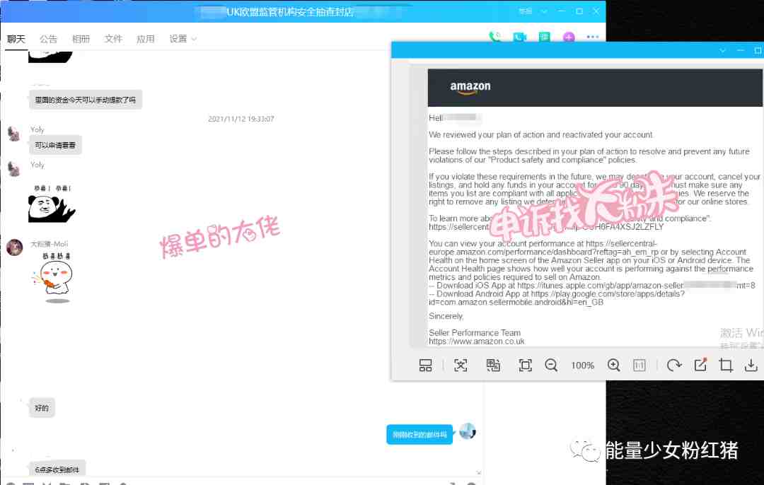Switch to the 文件 files tab
Viewport: 764px width, 485px height.
(x=113, y=39)
